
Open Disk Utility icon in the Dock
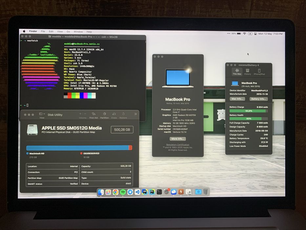[188, 192]
